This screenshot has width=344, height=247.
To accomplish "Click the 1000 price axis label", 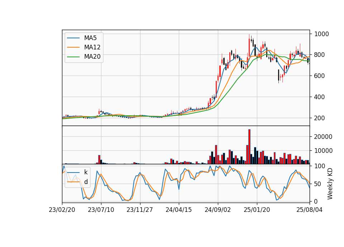I will pyautogui.click(x=322, y=34).
